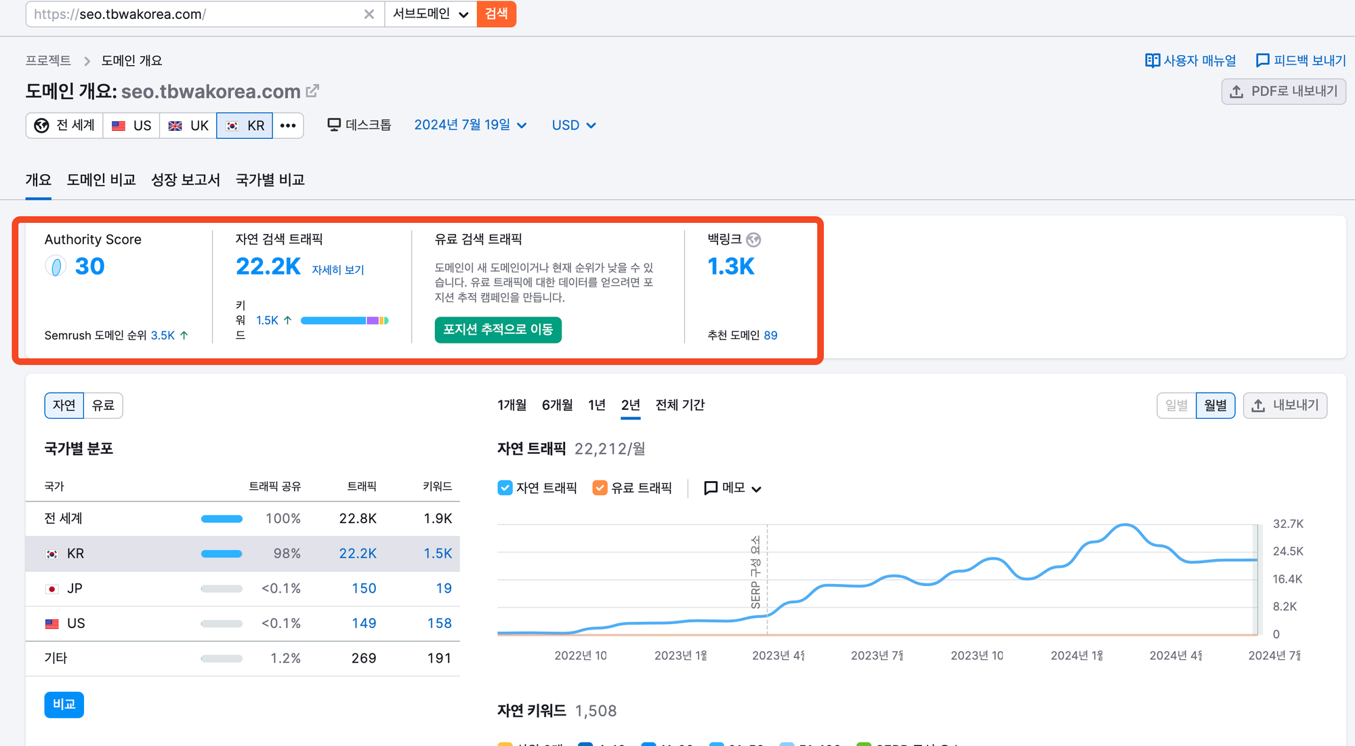Select the worldwide globe icon
The width and height of the screenshot is (1355, 746).
pos(42,125)
